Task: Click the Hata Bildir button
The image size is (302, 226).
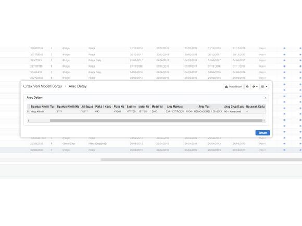Action: [x=233, y=86]
